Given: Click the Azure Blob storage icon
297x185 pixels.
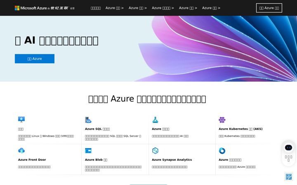Looking at the screenshot, I should [x=88, y=150].
